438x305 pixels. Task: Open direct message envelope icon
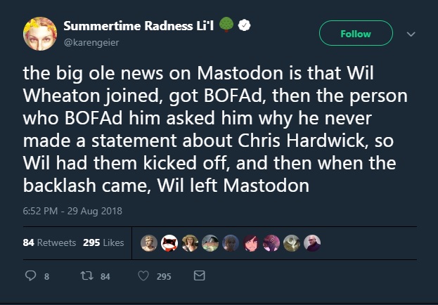tap(199, 275)
